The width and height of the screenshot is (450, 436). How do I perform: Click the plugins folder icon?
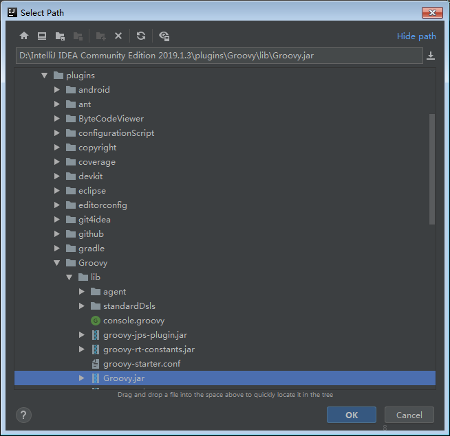point(58,76)
